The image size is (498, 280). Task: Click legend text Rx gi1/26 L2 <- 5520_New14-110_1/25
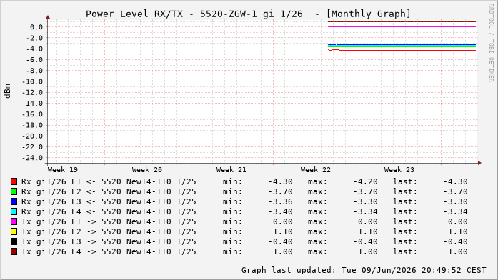pyautogui.click(x=109, y=191)
